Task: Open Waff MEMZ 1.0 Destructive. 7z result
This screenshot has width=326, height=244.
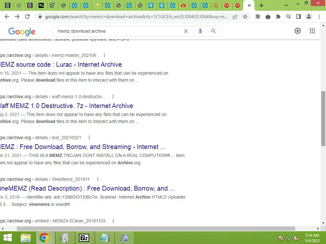Action: tap(66, 106)
